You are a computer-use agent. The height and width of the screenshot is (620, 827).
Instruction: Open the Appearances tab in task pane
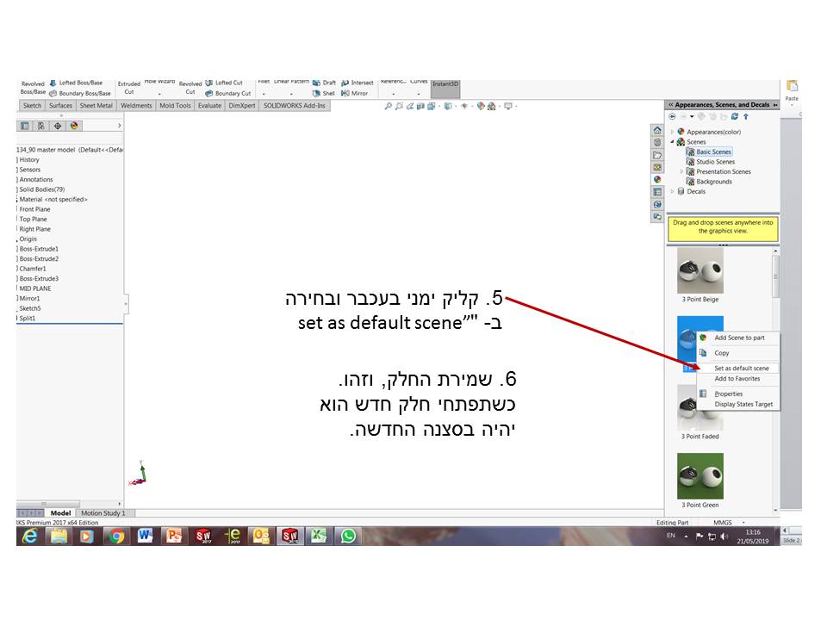pos(657,179)
